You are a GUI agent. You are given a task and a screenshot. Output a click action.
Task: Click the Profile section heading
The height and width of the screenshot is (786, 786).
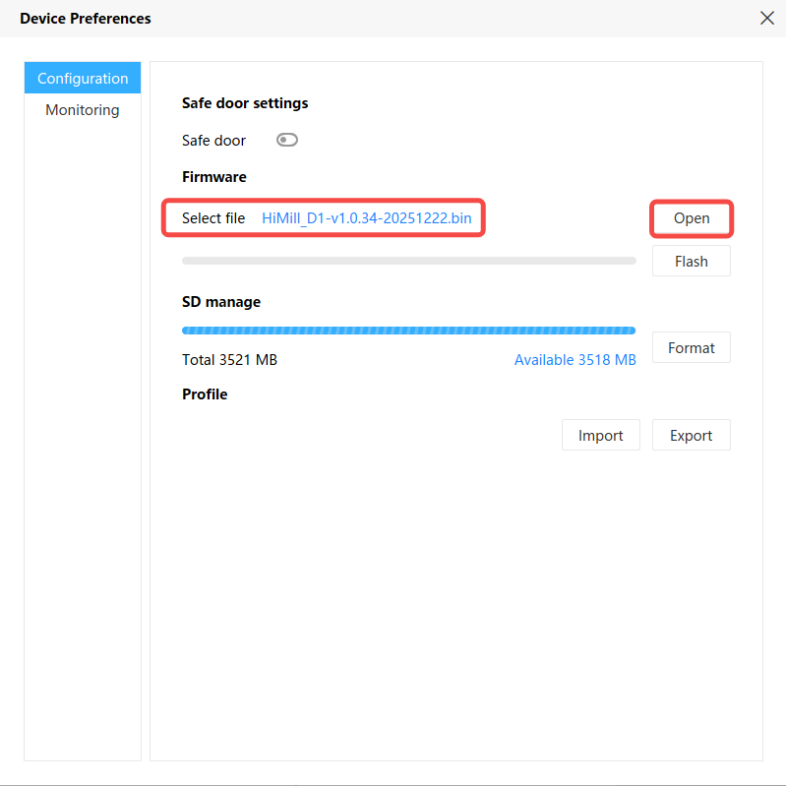pos(205,394)
